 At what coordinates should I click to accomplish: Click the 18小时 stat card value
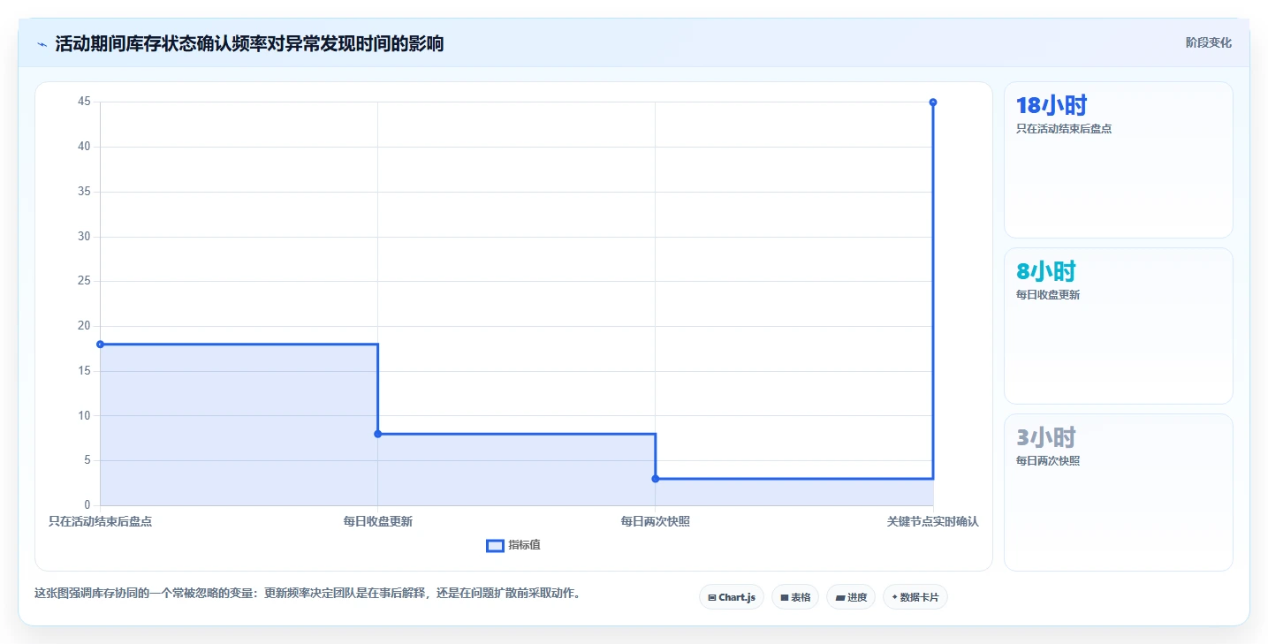click(x=1052, y=106)
